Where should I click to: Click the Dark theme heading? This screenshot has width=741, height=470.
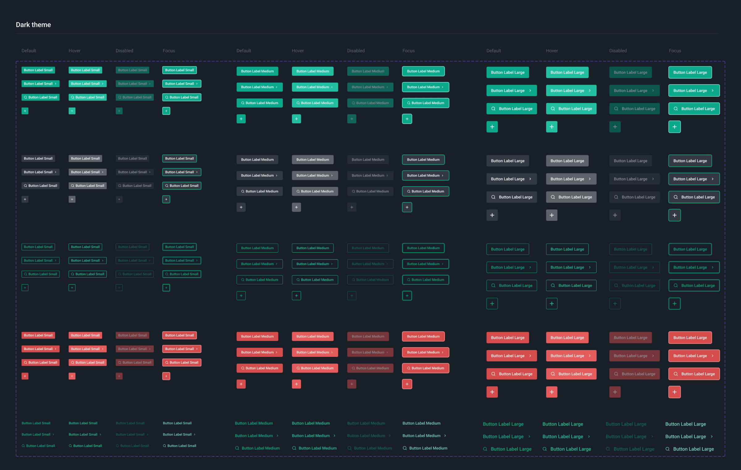[33, 25]
